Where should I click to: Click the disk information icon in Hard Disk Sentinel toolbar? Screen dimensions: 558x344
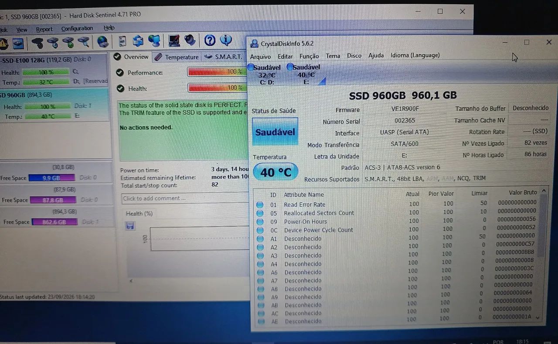(18, 44)
